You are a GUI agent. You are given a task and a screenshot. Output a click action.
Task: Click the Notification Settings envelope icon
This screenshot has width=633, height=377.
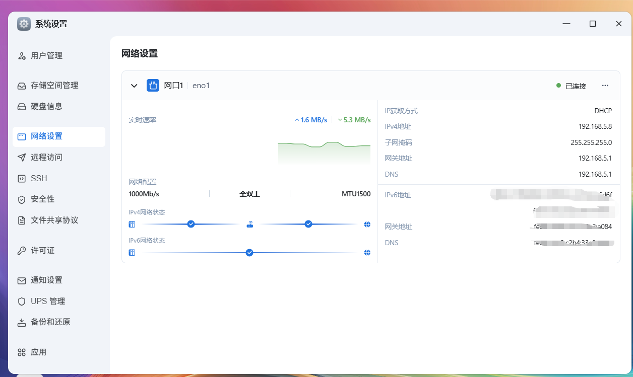pyautogui.click(x=22, y=280)
